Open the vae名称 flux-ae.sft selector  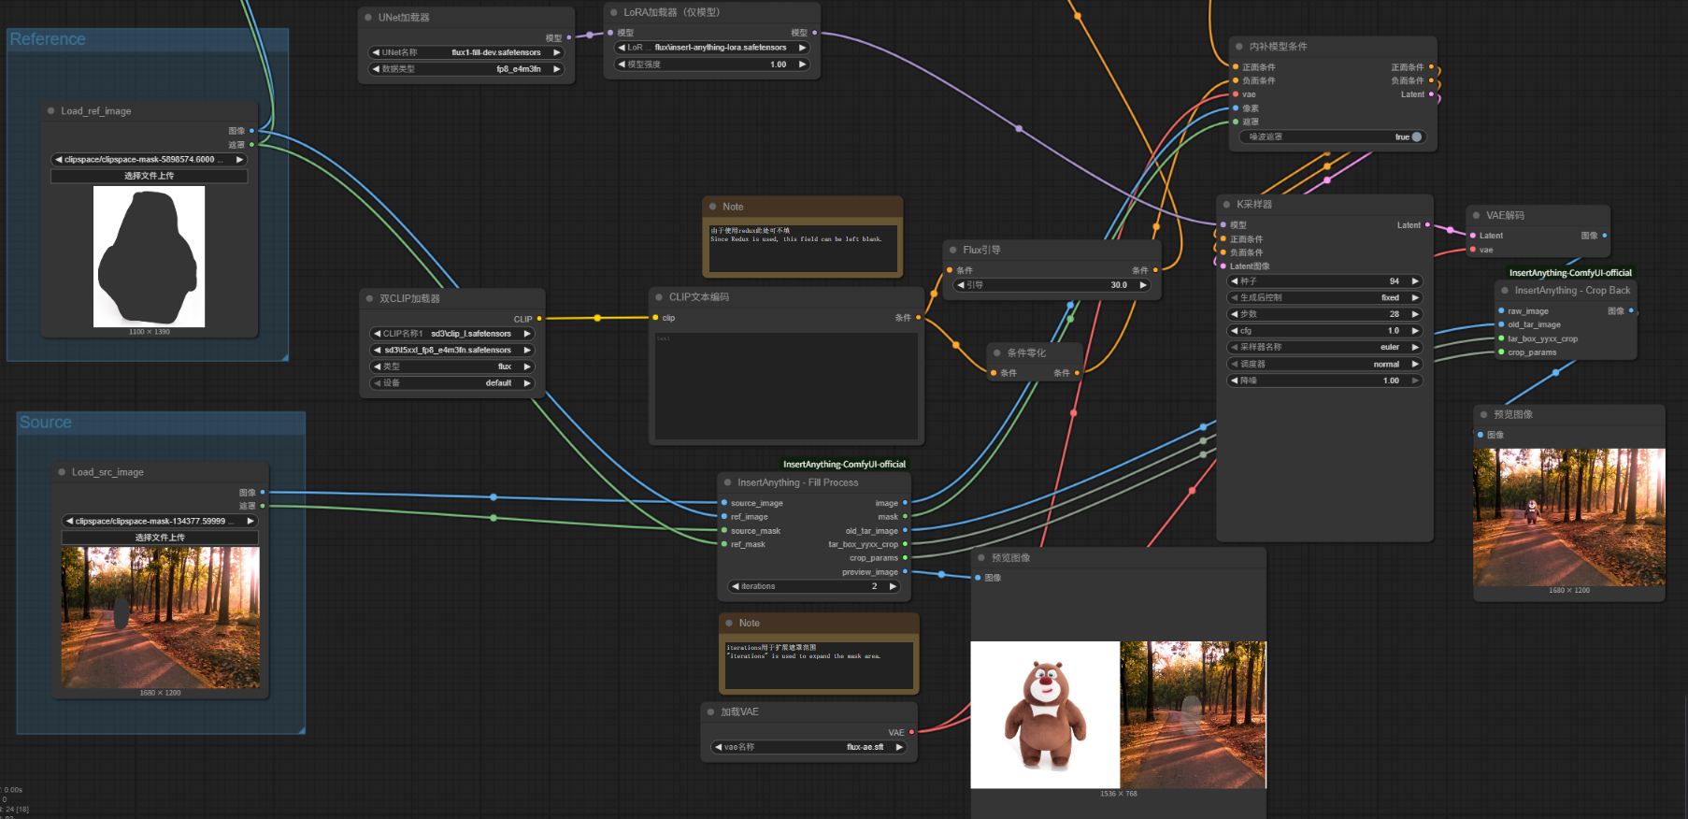pyautogui.click(x=809, y=747)
